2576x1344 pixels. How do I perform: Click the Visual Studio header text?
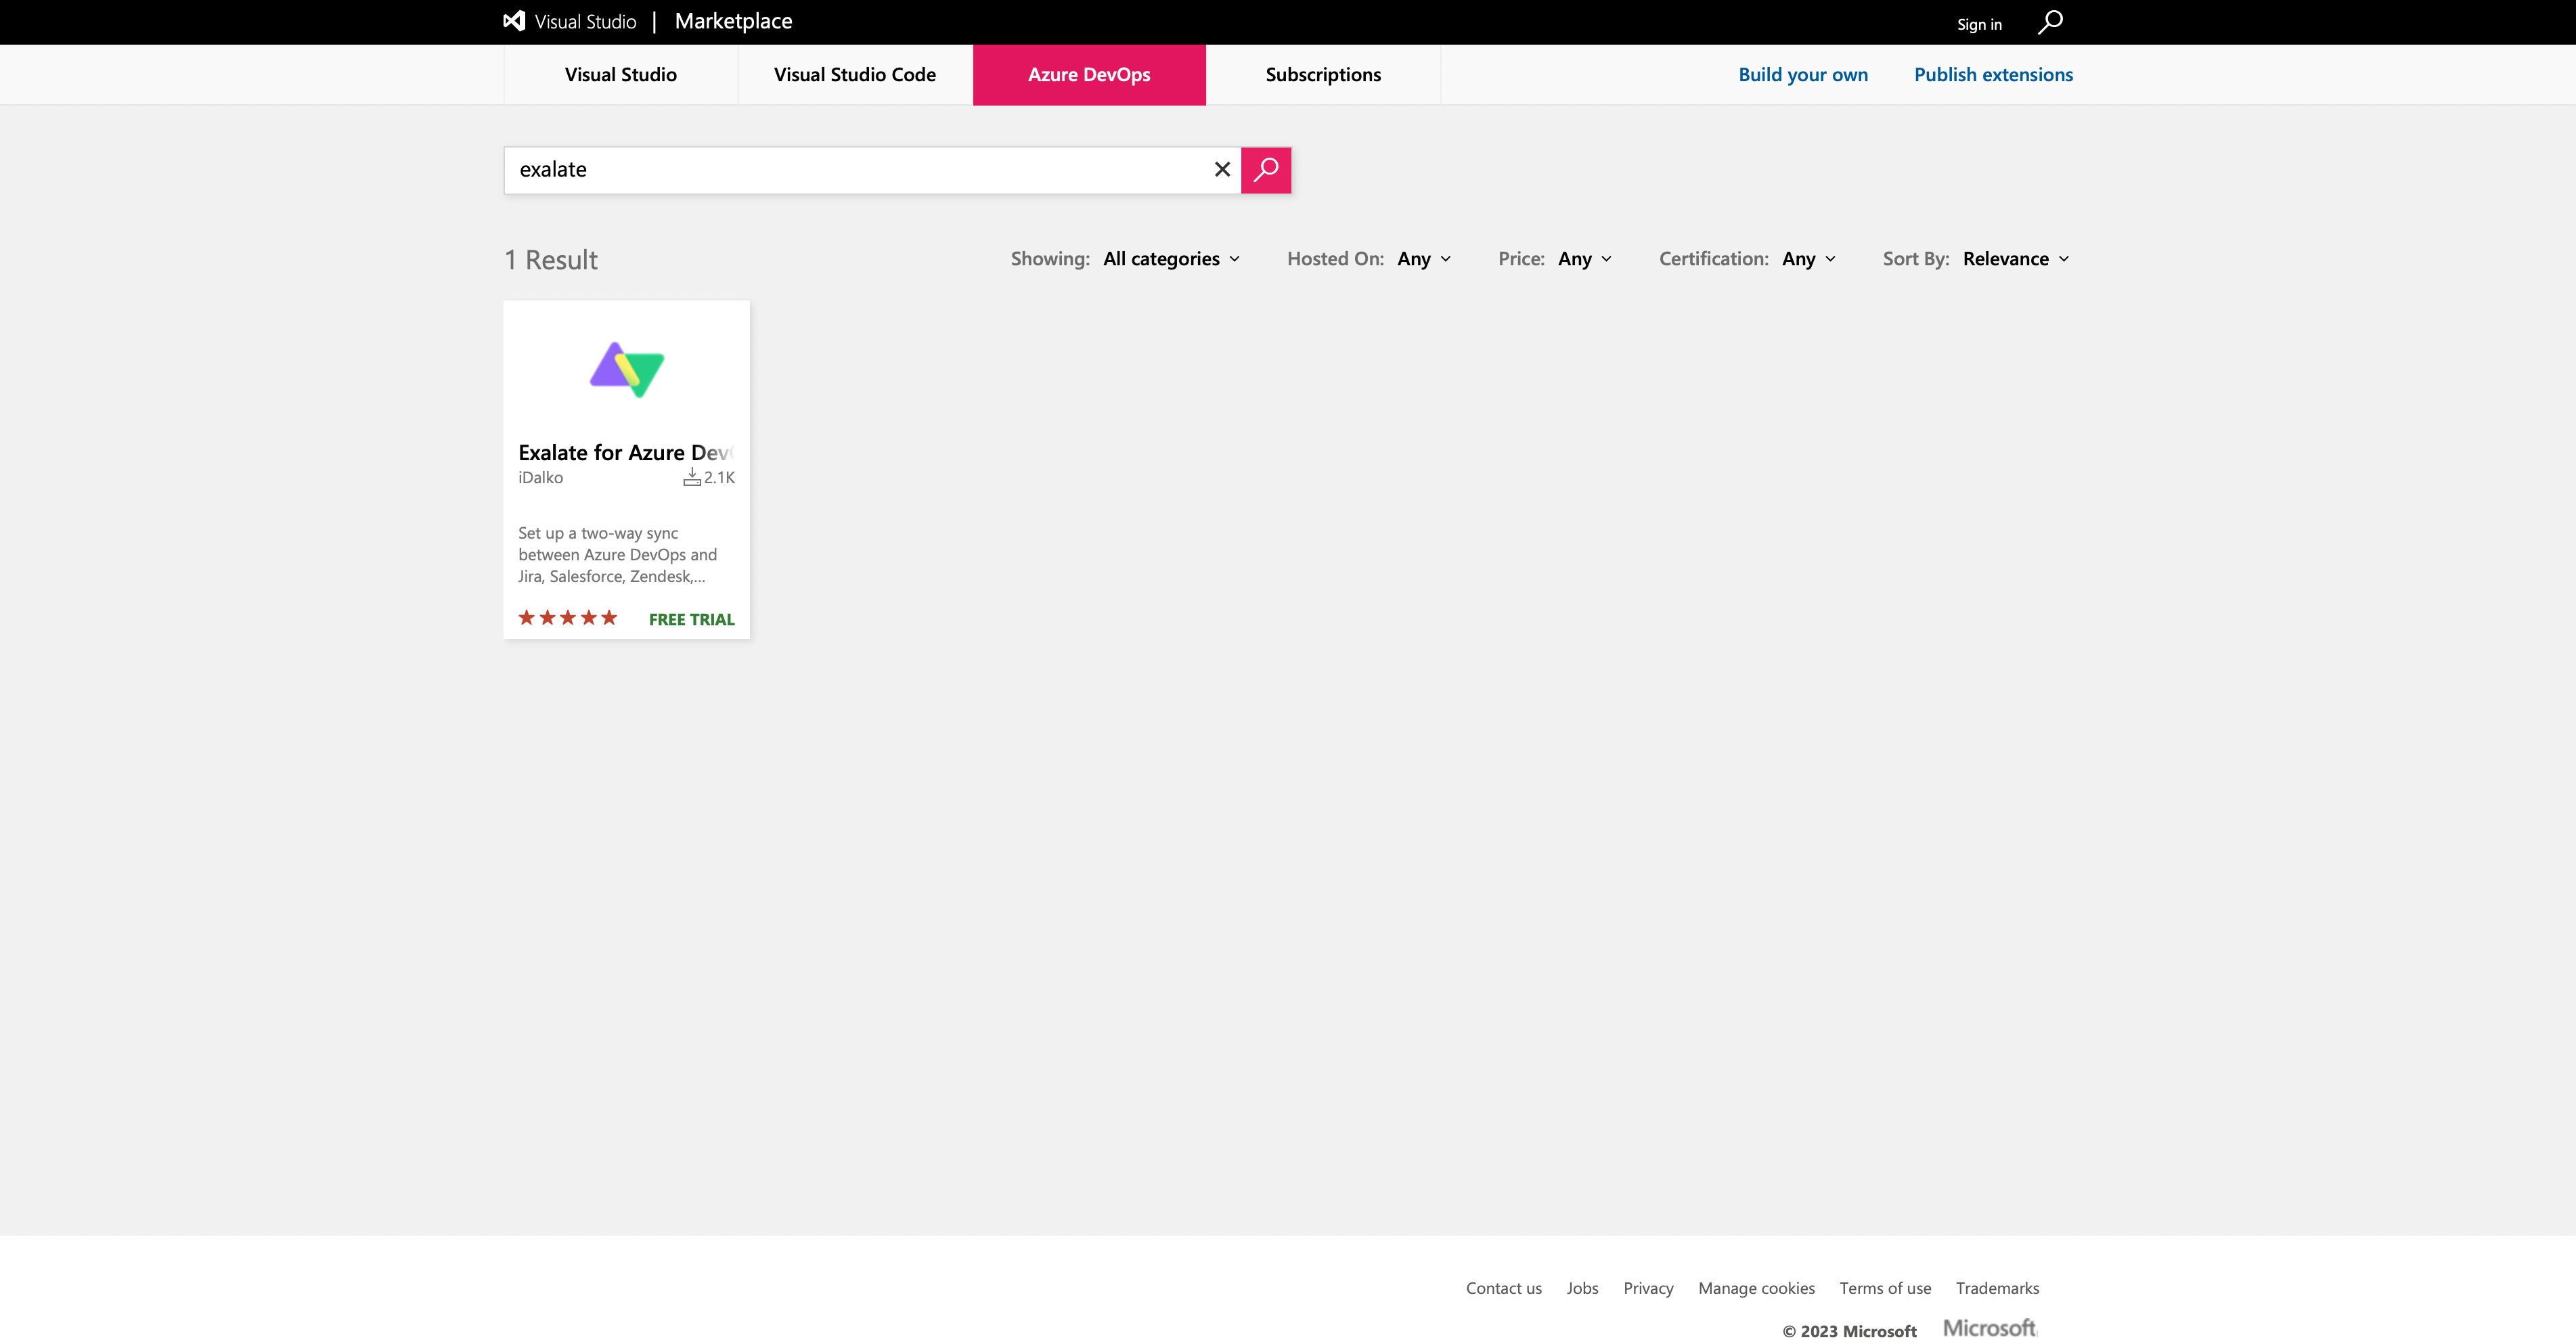tap(585, 22)
